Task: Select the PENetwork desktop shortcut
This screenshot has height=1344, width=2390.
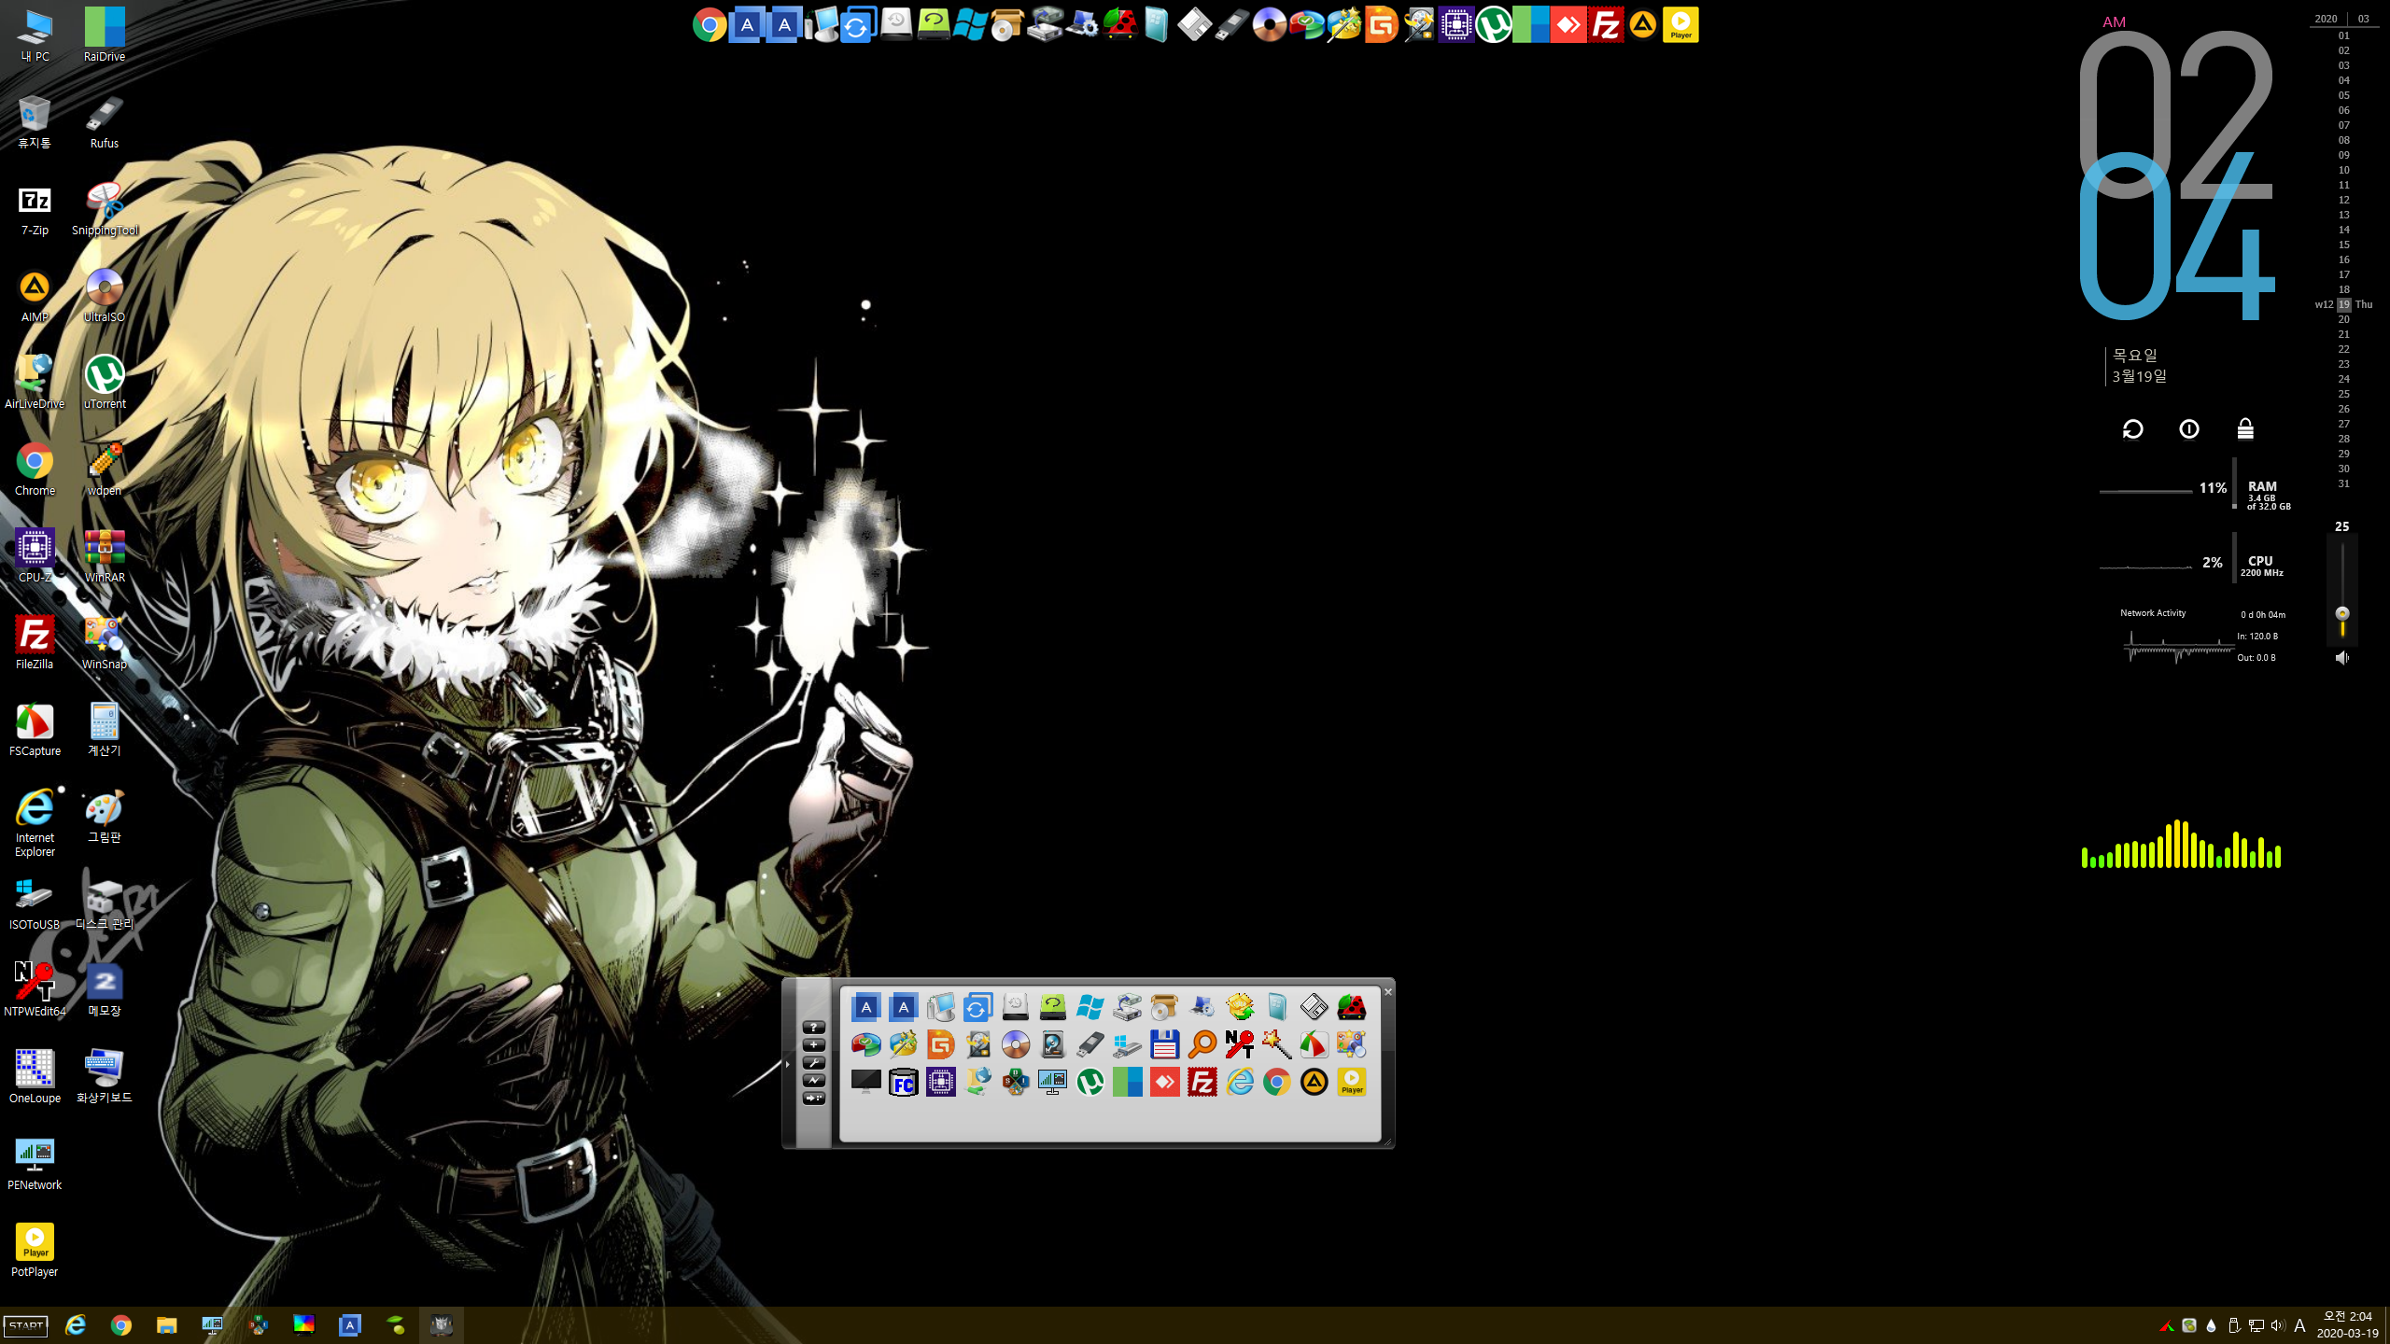Action: (x=35, y=1164)
